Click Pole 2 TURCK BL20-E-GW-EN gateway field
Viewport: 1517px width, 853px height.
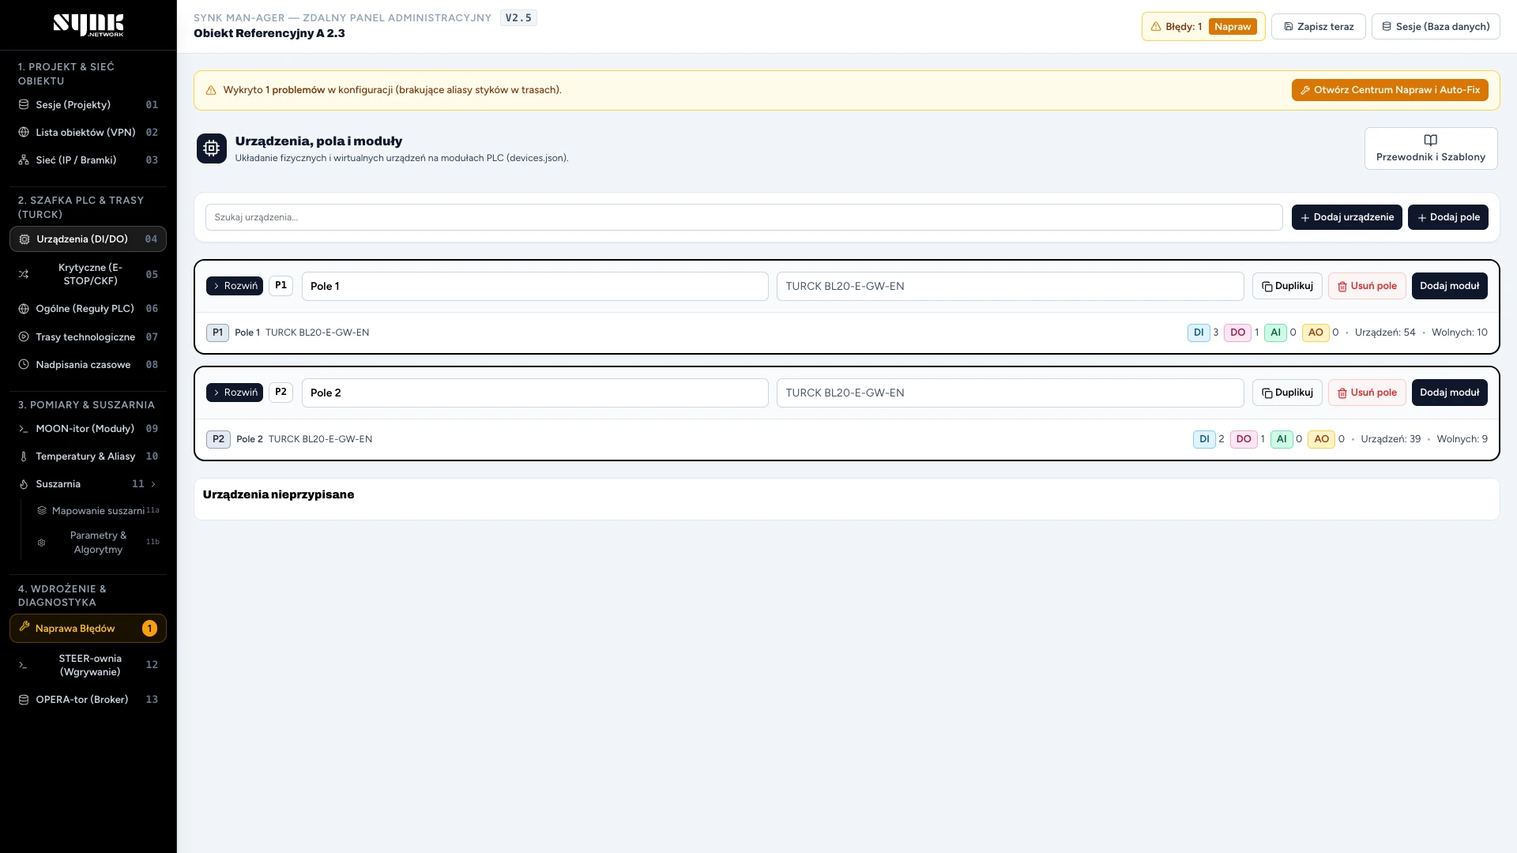(1011, 393)
